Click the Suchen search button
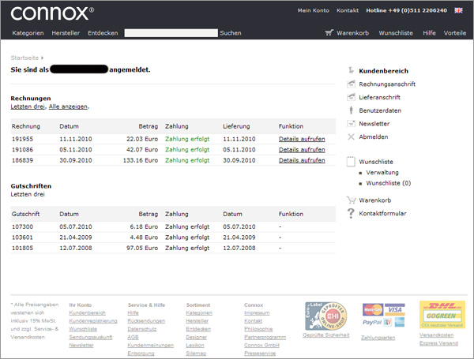Screen dimensions: 474x359 pos(231,33)
